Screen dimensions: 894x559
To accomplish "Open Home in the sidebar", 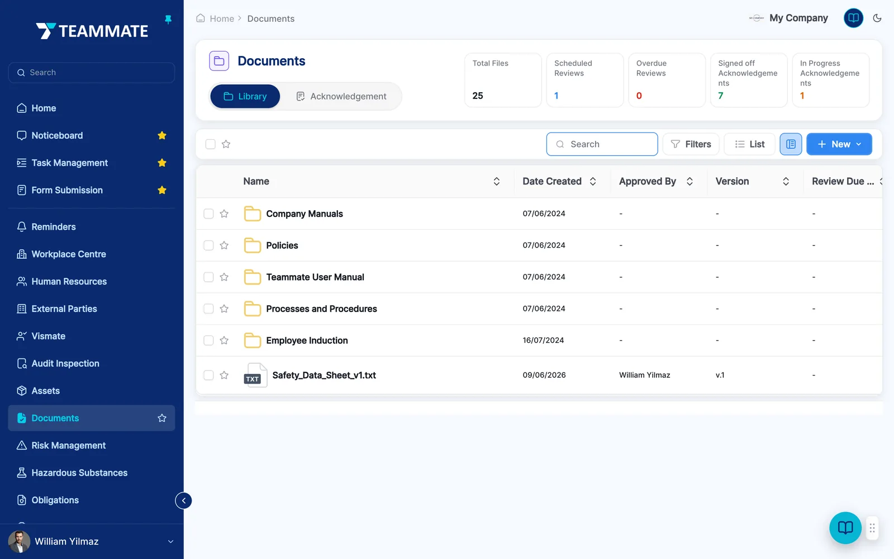I will (92, 108).
